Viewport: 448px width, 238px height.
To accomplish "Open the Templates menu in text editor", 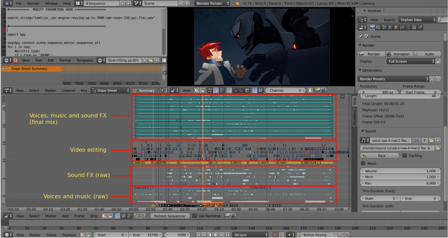I will pos(85,60).
